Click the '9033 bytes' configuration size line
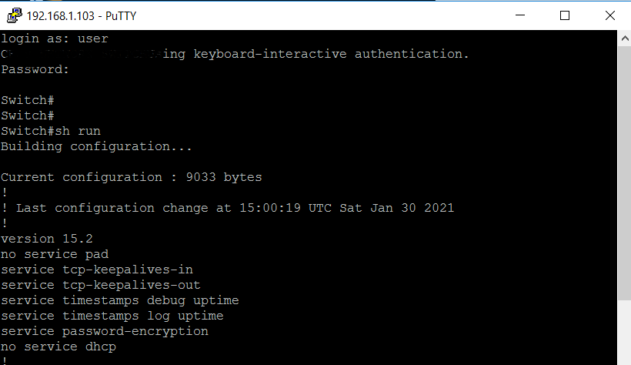Viewport: 631px width, 365px height. (131, 177)
